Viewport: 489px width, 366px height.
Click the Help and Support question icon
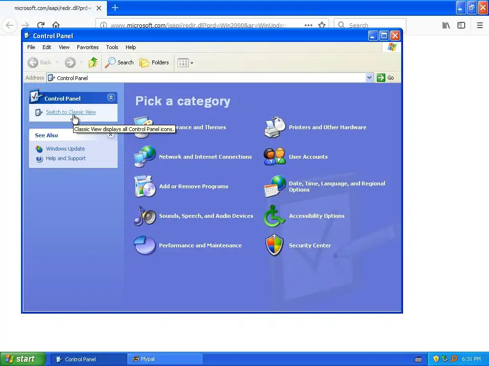(39, 159)
